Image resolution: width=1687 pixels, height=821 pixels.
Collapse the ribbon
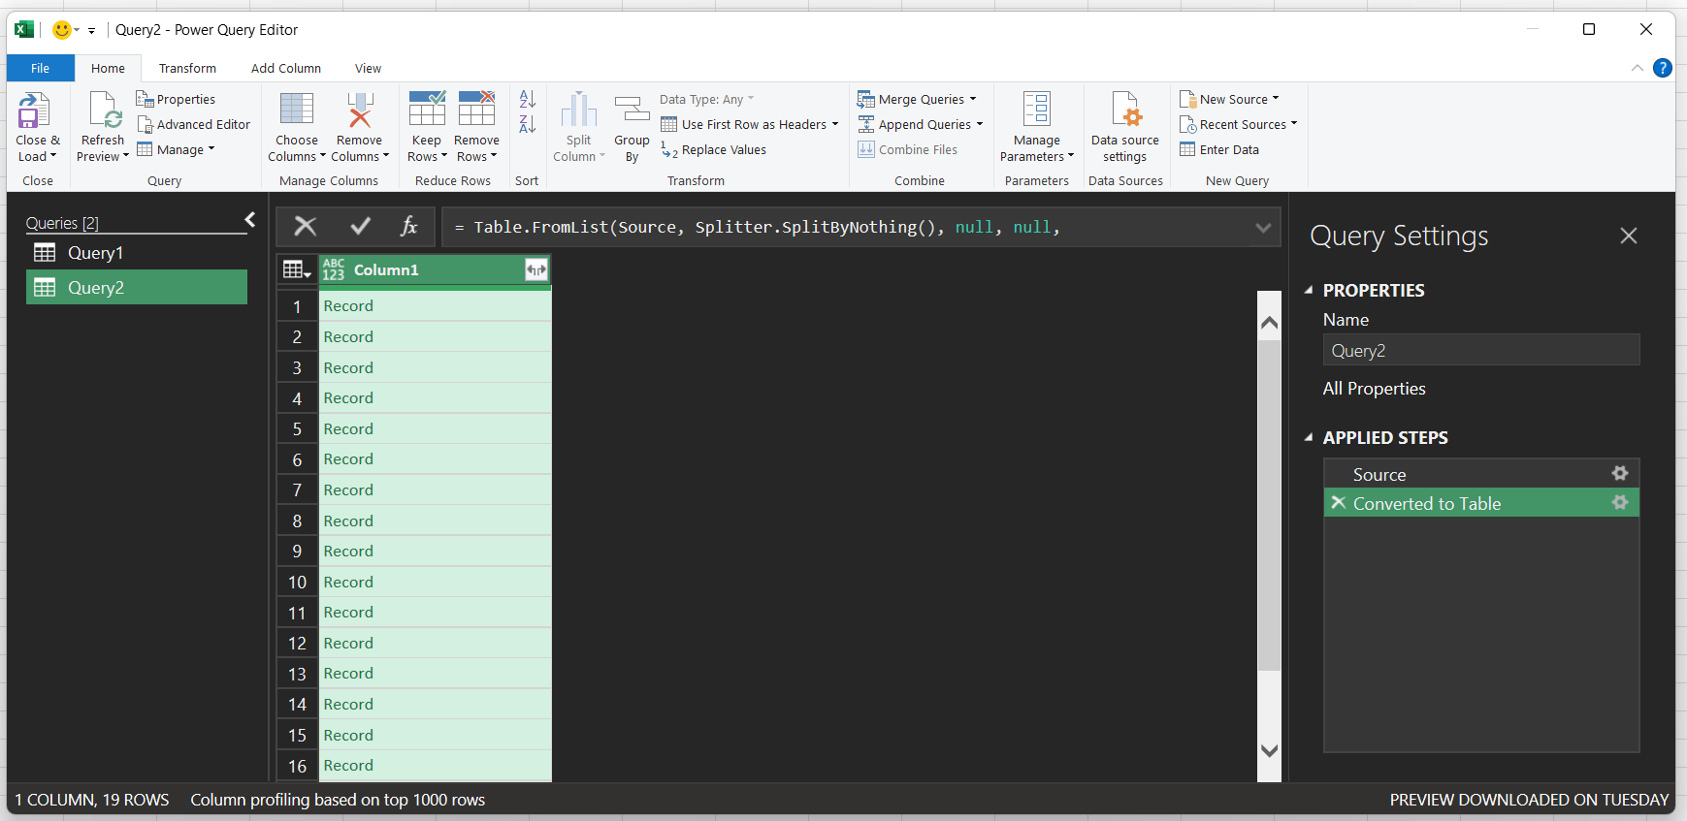[1638, 68]
